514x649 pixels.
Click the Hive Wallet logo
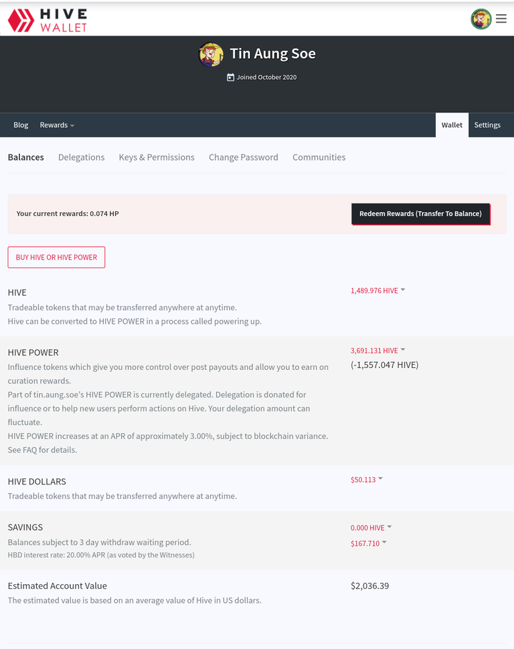48,20
